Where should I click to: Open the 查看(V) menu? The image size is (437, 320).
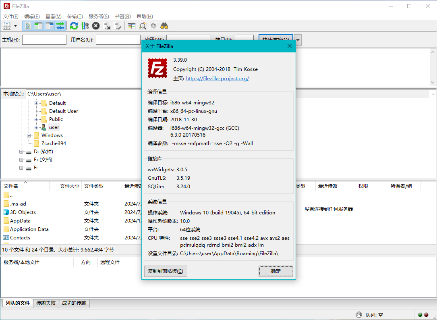click(53, 17)
